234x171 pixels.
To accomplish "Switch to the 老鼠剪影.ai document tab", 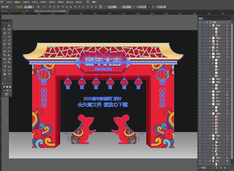I will pyautogui.click(x=15, y=11).
